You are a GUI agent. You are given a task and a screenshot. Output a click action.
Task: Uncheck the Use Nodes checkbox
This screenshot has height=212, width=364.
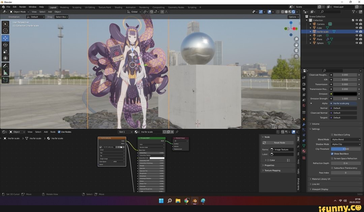(59, 132)
